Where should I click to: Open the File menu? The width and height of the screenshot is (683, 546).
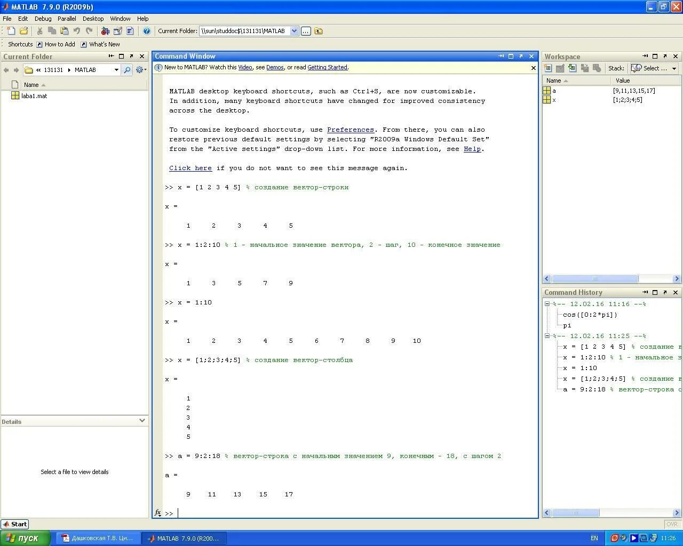(x=7, y=19)
